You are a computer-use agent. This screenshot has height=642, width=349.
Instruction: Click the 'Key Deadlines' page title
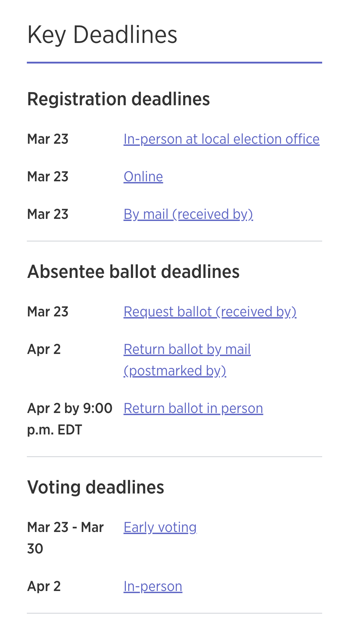(x=102, y=35)
